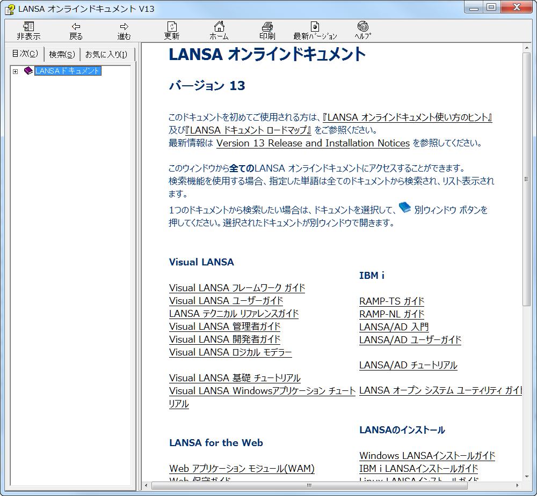Click the horizontal scrollbar thumb
This screenshot has width=537, height=496.
pos(310,485)
